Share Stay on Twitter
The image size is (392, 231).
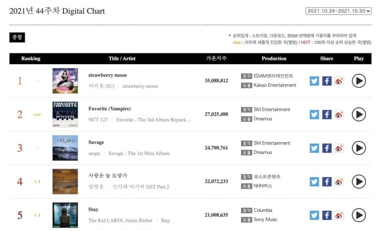[x=314, y=215]
